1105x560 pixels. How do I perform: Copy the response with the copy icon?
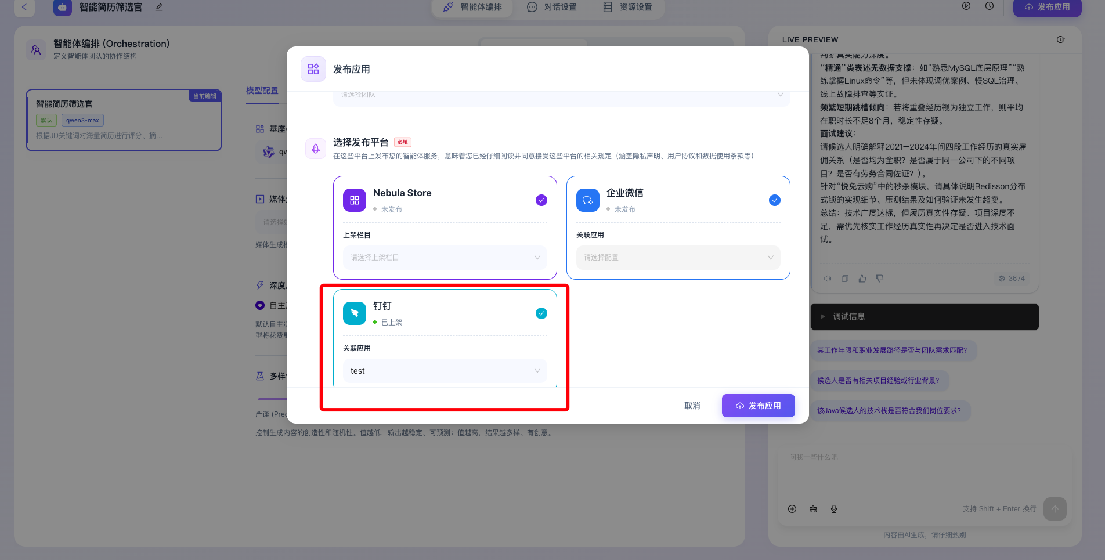[845, 279]
